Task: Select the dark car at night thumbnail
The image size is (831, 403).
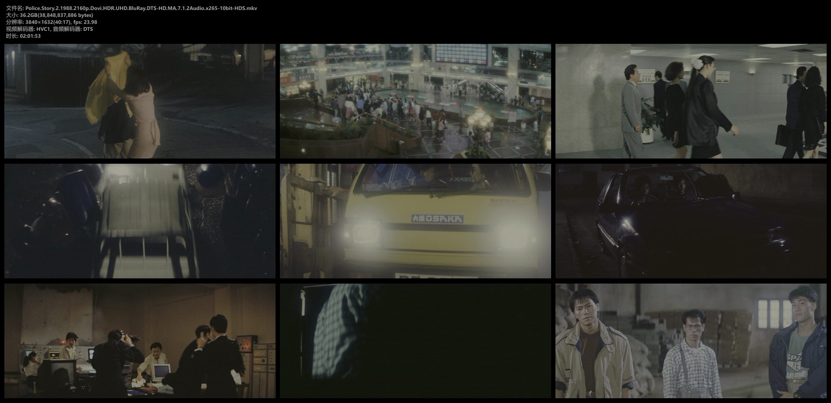Action: point(691,221)
